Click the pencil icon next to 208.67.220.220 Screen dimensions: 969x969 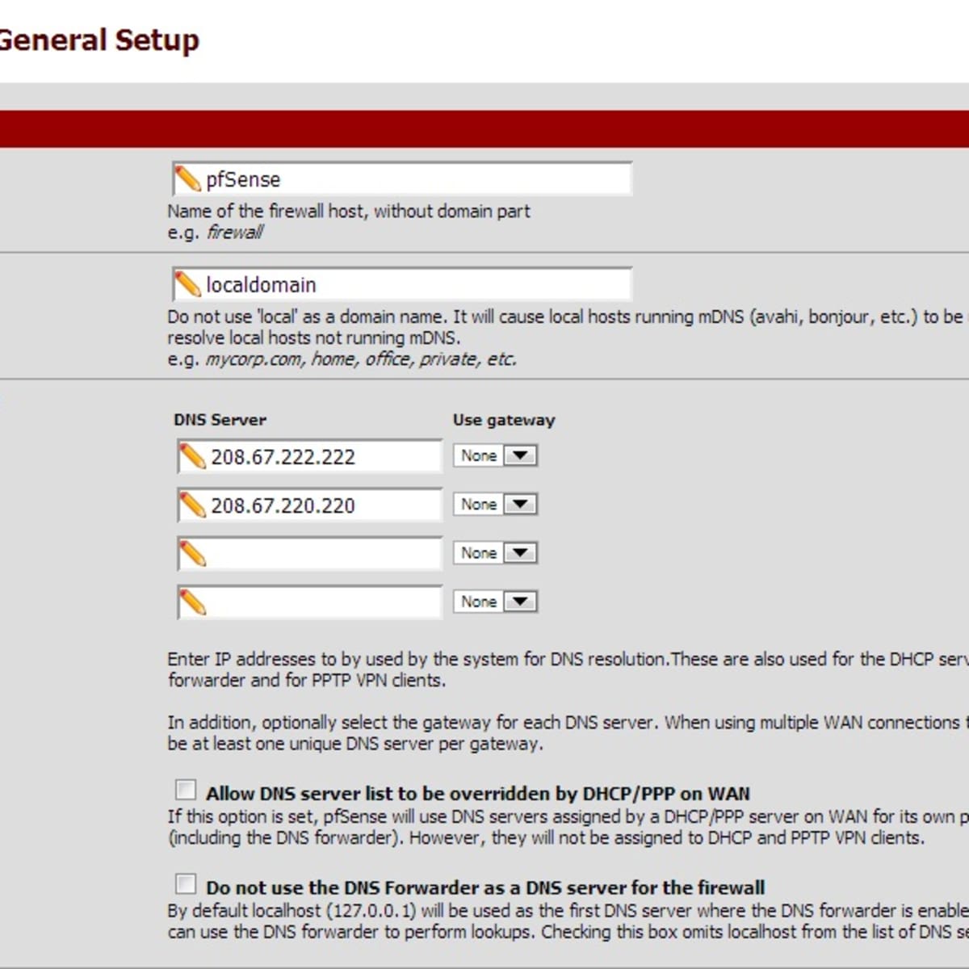[x=193, y=505]
